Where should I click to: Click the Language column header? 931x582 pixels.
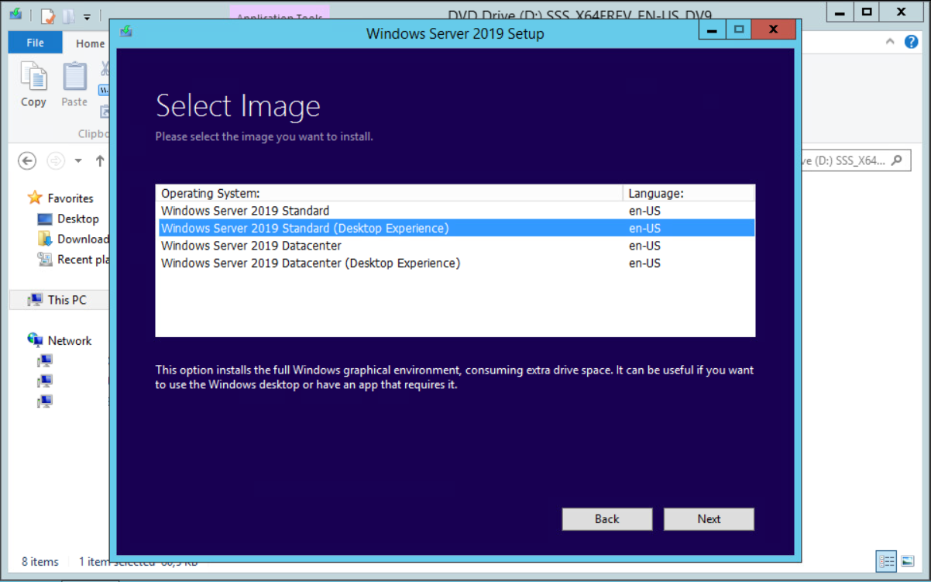689,193
